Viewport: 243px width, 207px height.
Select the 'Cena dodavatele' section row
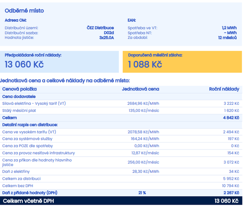121,97
